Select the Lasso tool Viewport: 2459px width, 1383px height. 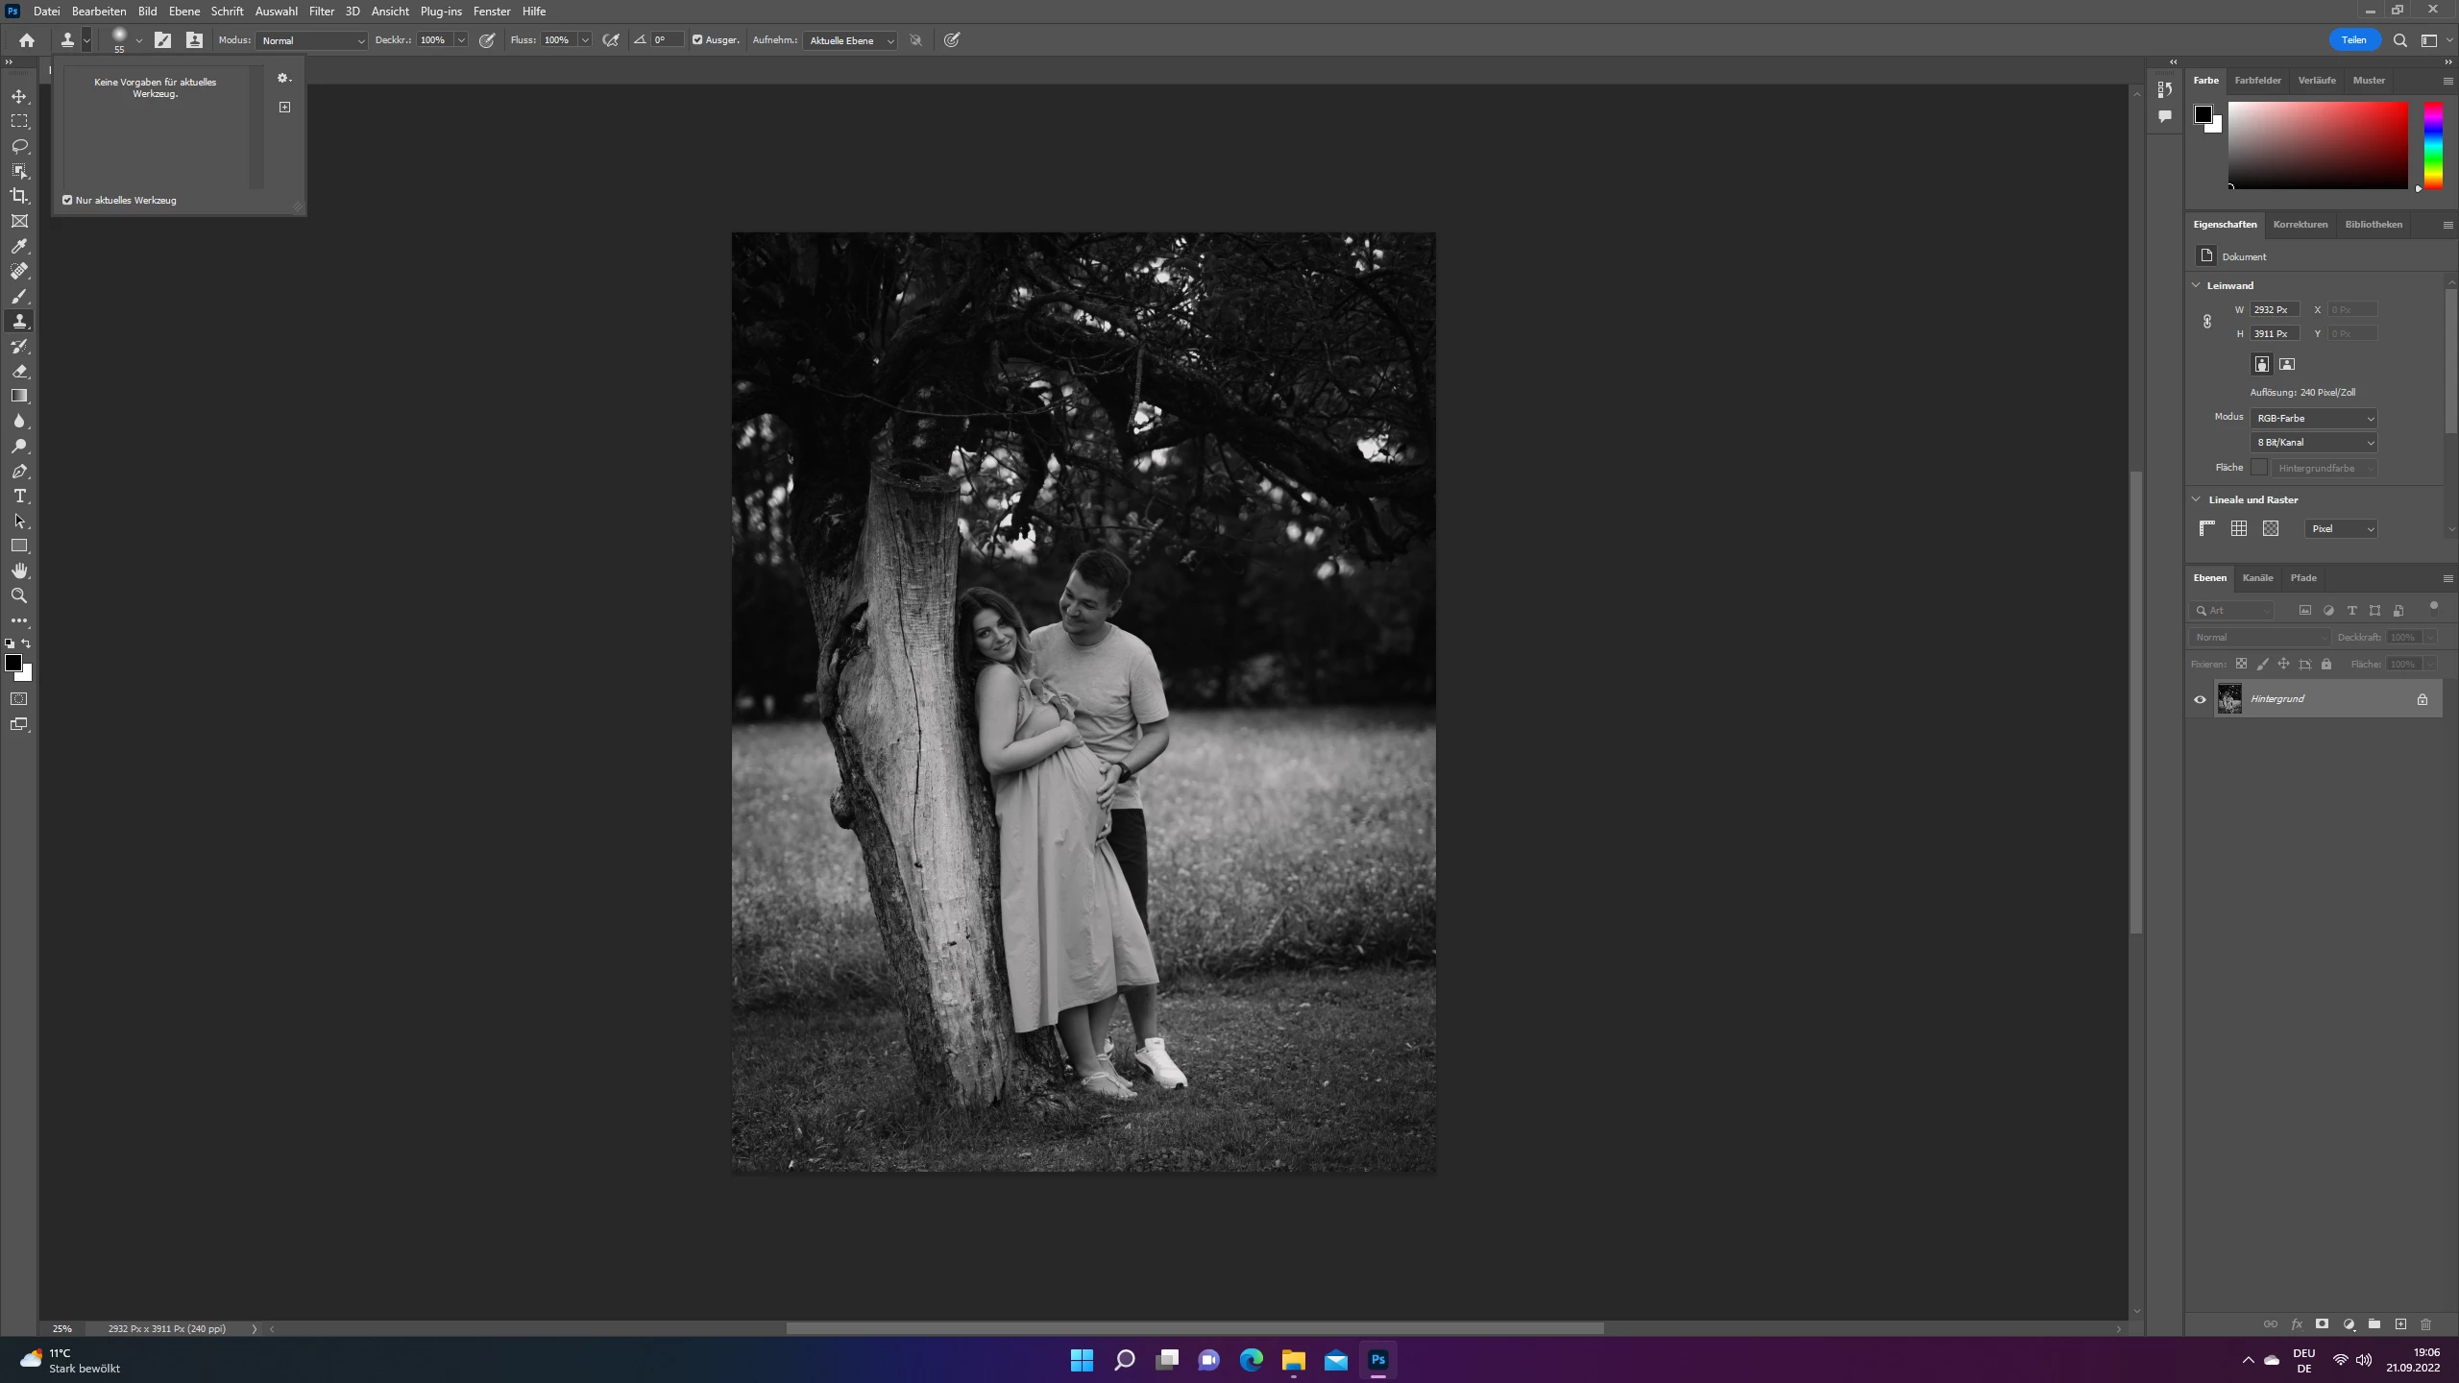[x=19, y=146]
